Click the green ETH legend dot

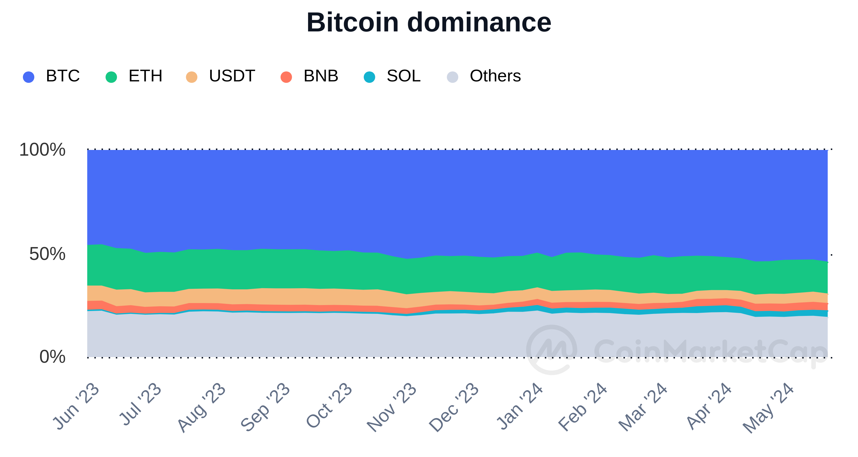click(111, 77)
